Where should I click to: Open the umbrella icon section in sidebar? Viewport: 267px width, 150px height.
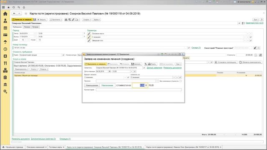coord(5,42)
